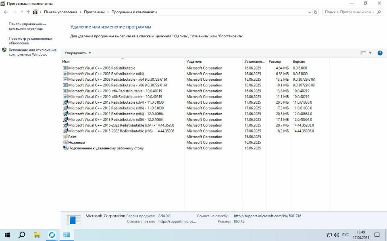Click the Control Panel taskbar button
387x241 pixels.
coord(67,235)
